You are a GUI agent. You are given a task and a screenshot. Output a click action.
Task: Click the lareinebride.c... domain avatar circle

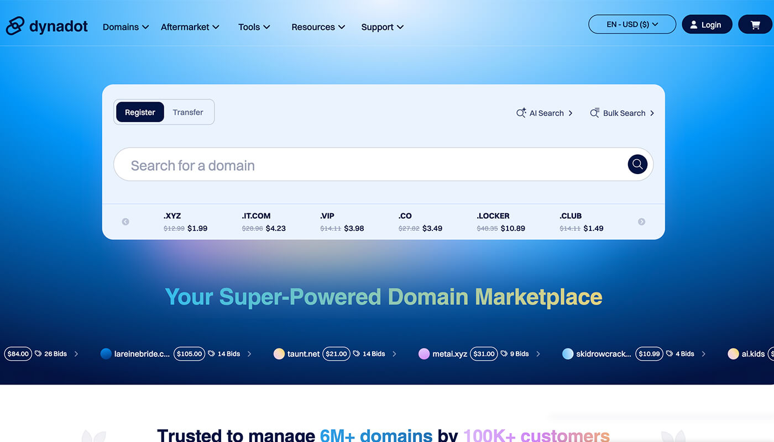[x=106, y=354]
